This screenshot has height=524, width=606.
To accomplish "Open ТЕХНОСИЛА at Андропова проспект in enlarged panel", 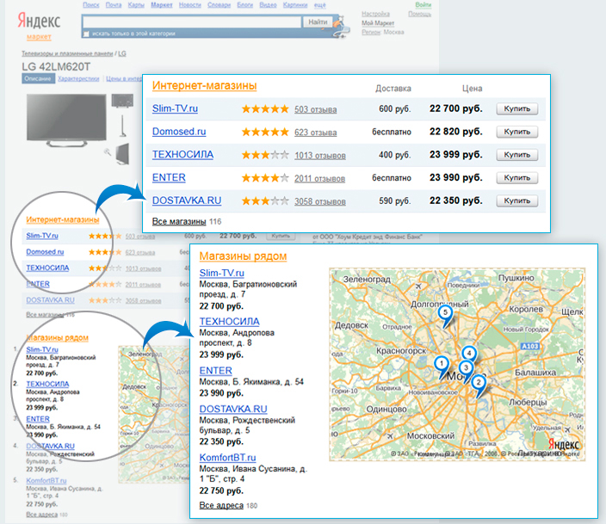I will (x=230, y=322).
